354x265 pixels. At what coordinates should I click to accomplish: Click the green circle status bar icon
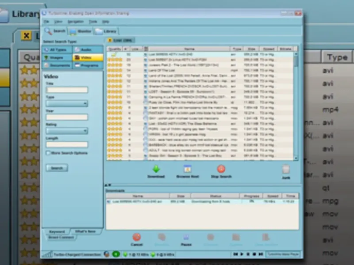coord(116,254)
